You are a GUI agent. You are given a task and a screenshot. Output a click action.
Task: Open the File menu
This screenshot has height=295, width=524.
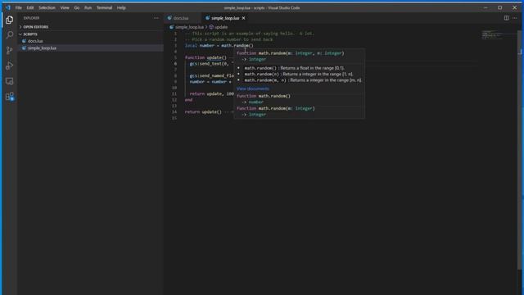18,7
